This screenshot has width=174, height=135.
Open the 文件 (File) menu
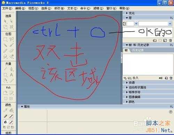(x=7, y=8)
